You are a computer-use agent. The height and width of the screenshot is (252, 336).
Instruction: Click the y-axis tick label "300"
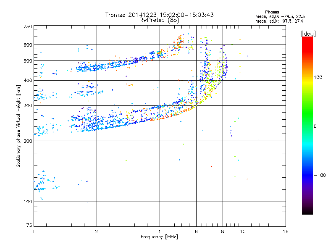point(28,105)
